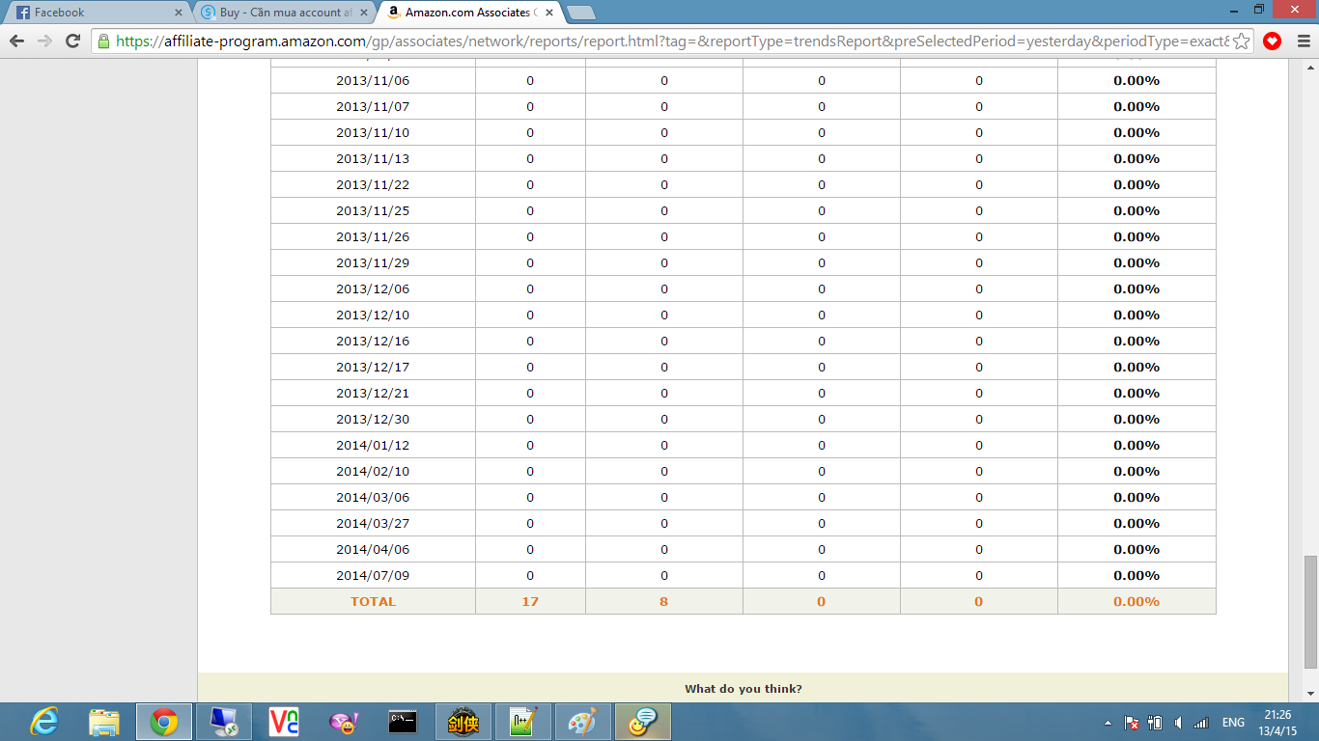Select the date cell 2014/07/09
The width and height of the screenshot is (1319, 741).
373,575
